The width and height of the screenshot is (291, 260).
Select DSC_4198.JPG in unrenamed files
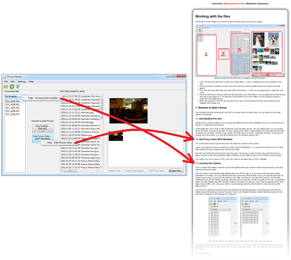coord(13,105)
